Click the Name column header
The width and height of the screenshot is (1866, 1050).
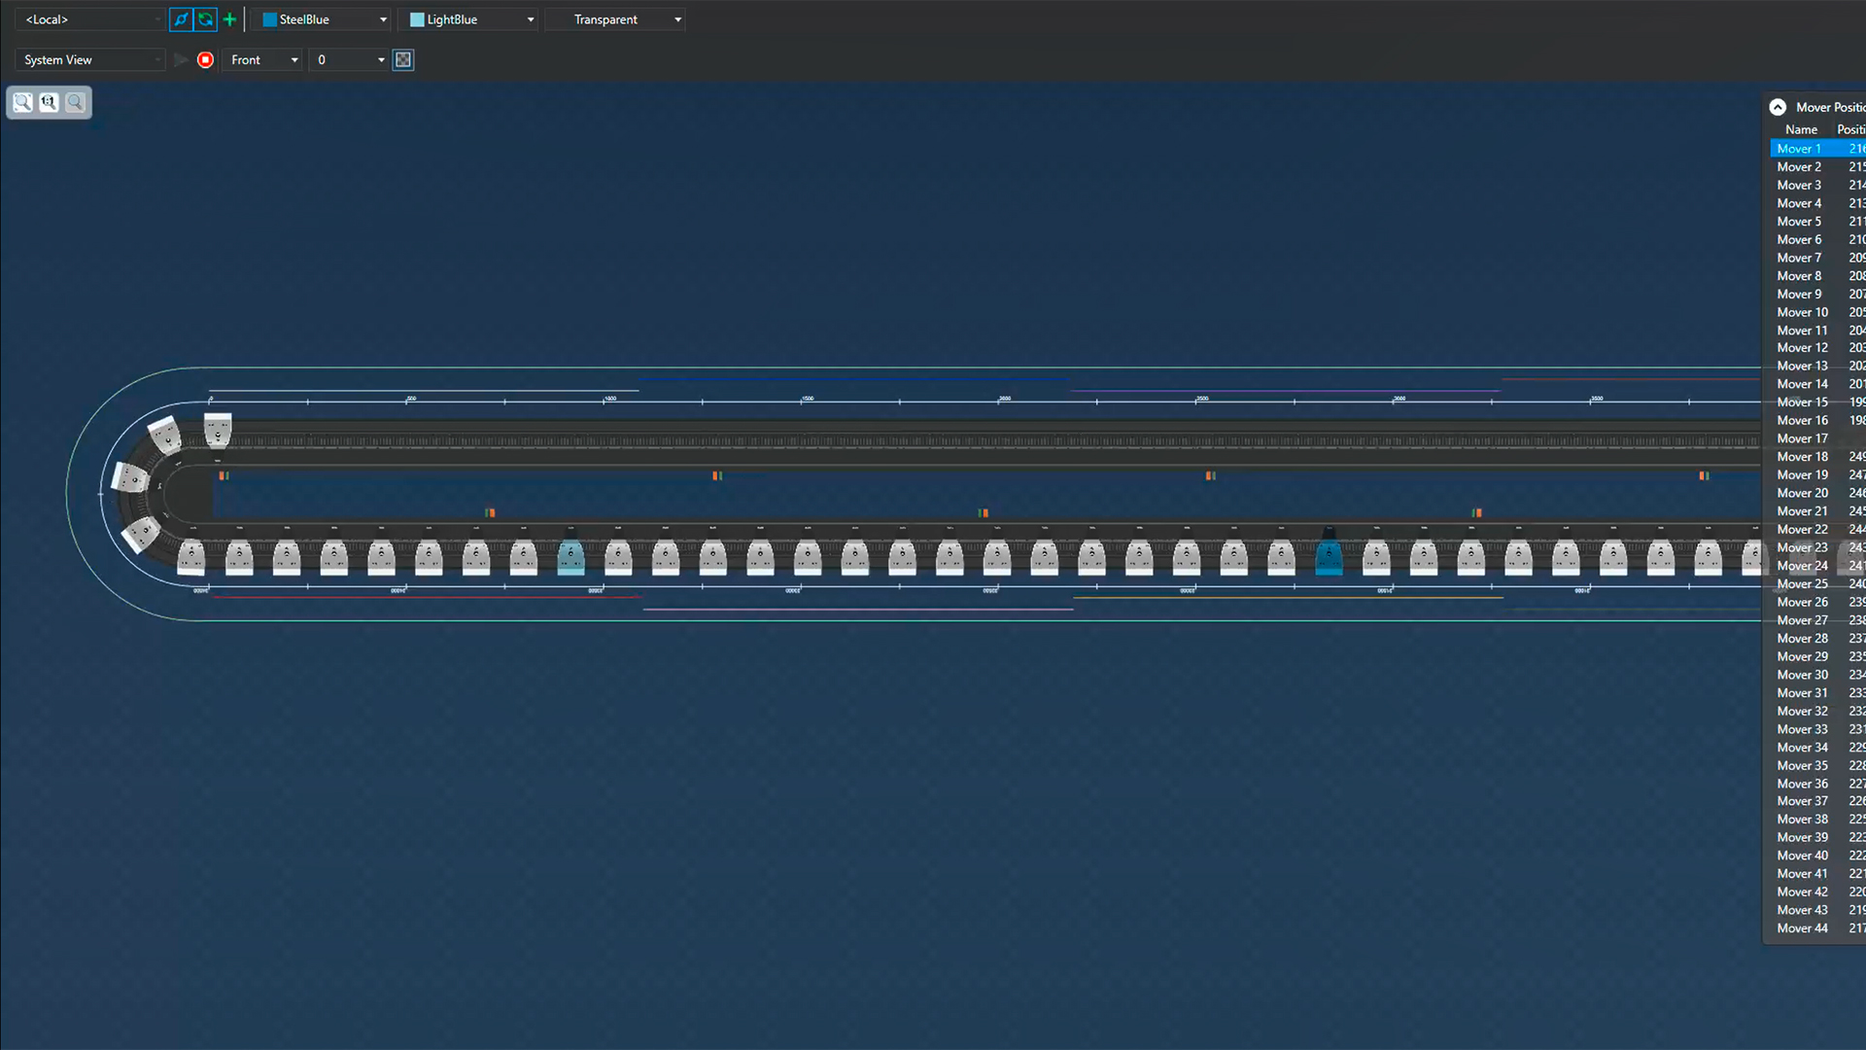tap(1801, 128)
